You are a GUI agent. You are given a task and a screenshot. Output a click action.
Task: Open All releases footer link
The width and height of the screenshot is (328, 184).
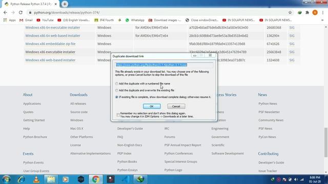click(x=78, y=104)
